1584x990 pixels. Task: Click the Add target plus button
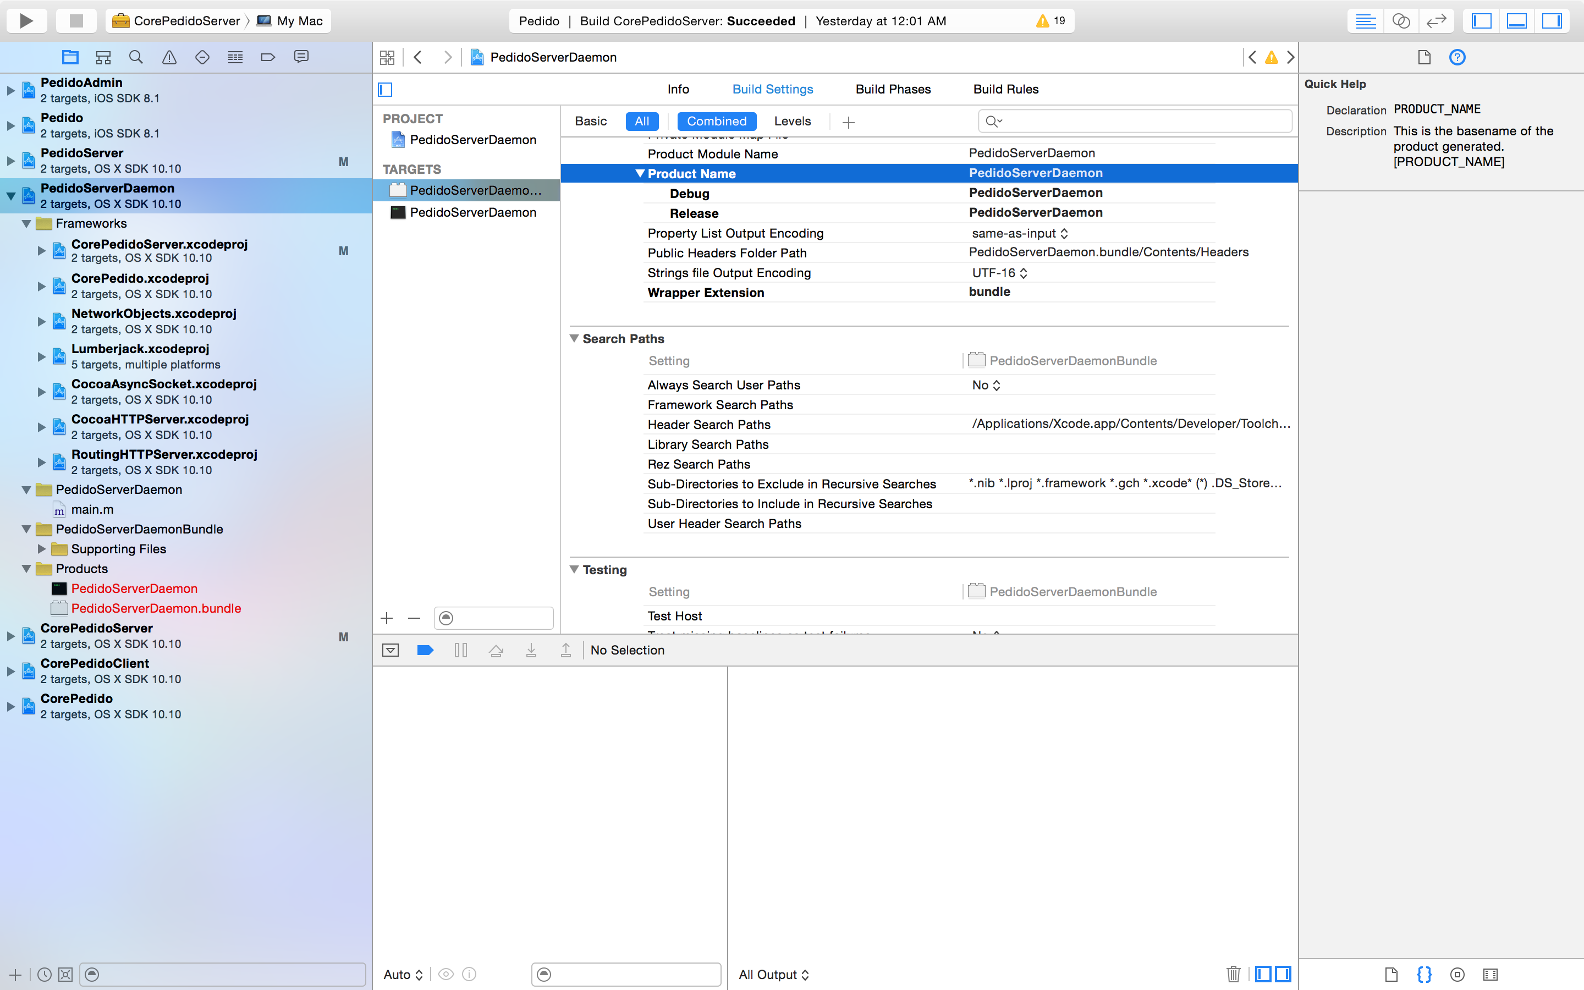click(x=387, y=618)
